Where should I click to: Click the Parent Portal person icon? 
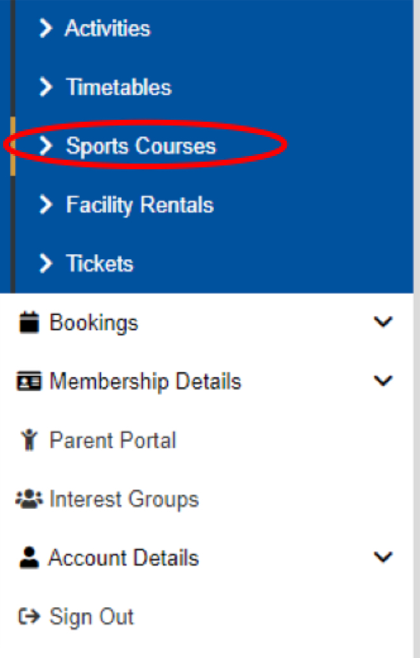click(x=29, y=440)
